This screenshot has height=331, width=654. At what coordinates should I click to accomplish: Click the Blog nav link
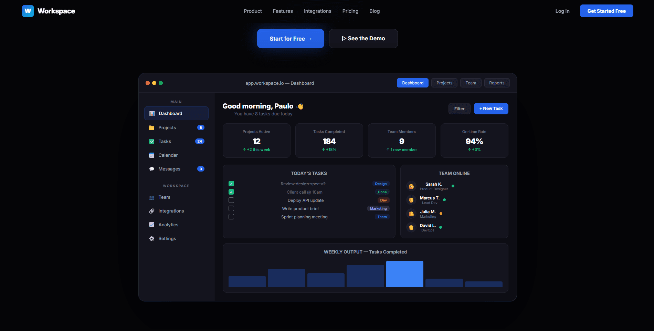coord(375,11)
